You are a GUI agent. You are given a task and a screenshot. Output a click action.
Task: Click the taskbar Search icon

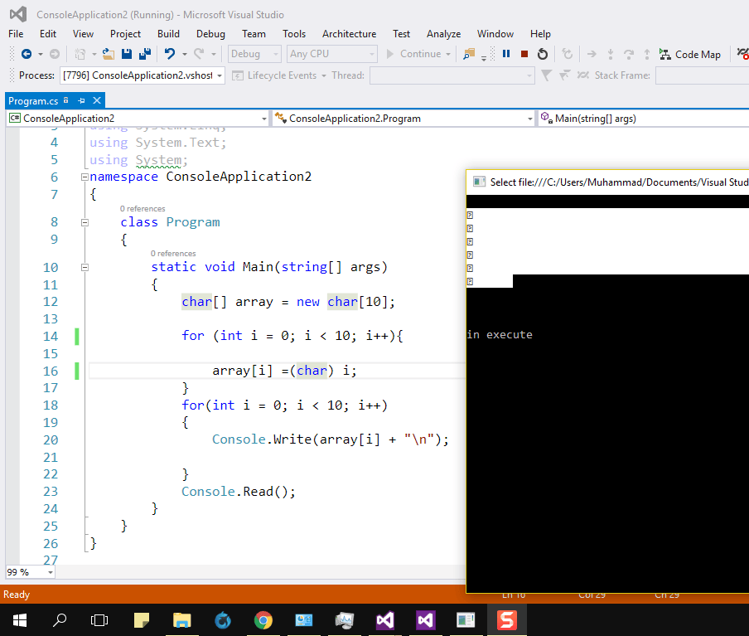click(x=59, y=620)
